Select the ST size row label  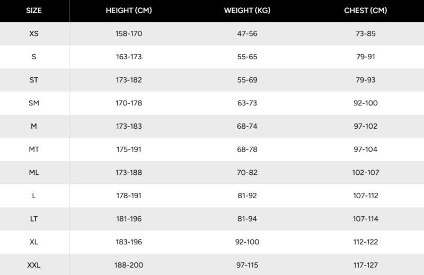pos(34,80)
